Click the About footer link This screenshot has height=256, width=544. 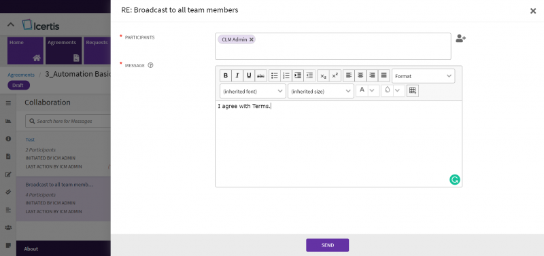(x=31, y=249)
